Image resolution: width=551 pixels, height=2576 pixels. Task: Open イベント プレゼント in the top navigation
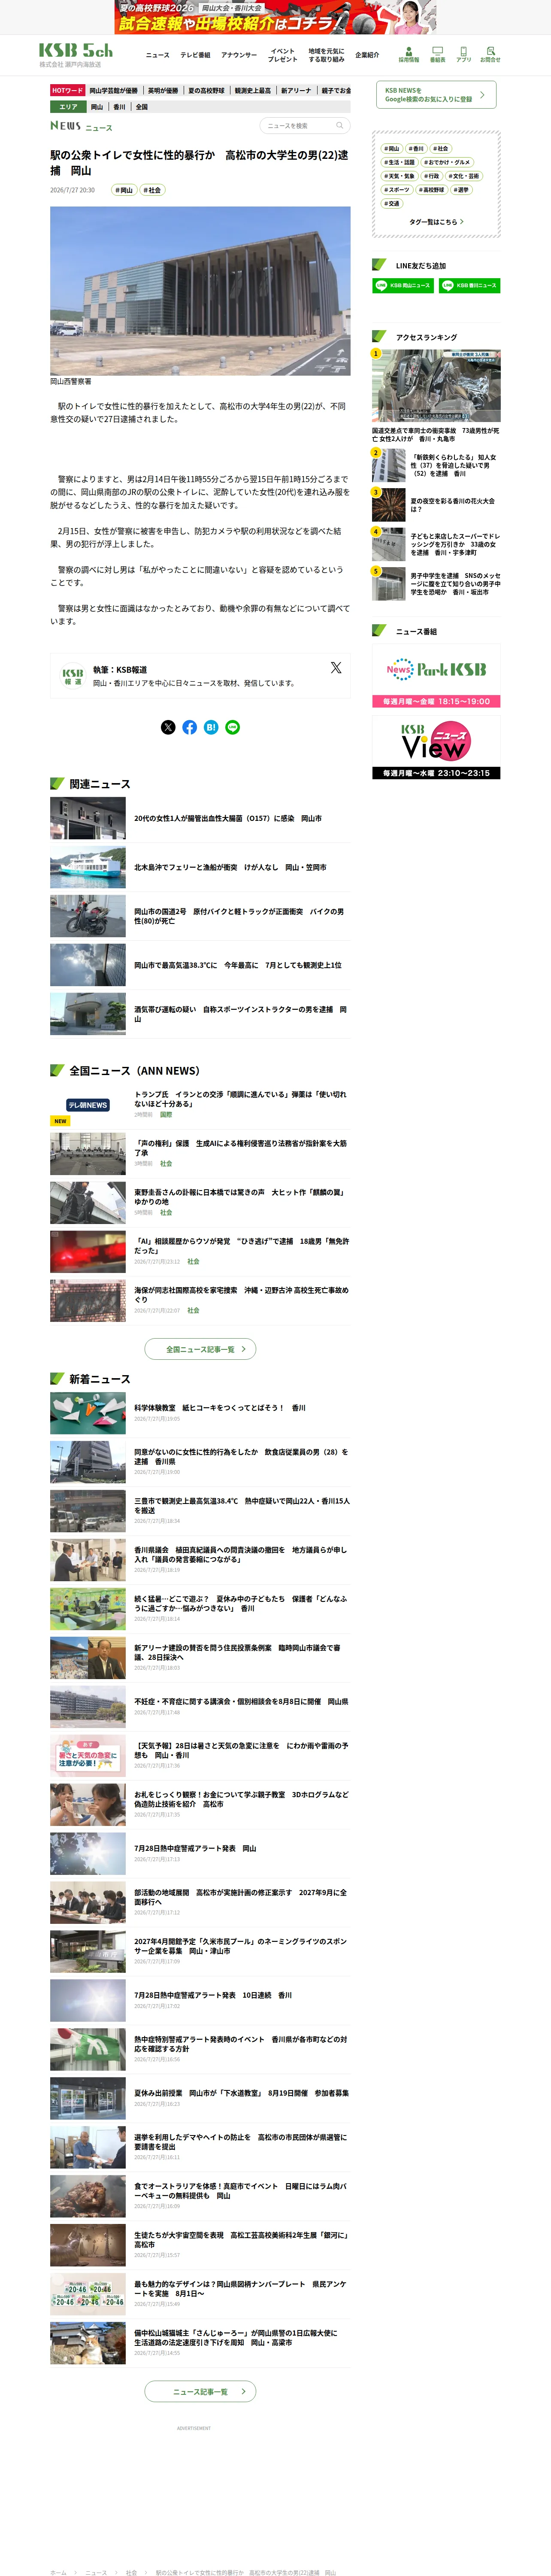point(283,55)
